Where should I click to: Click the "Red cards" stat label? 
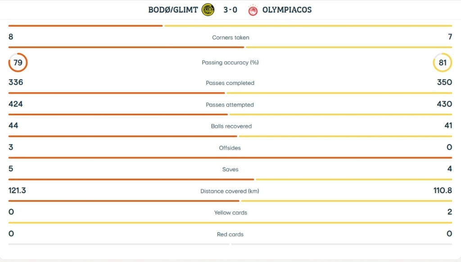(230, 235)
